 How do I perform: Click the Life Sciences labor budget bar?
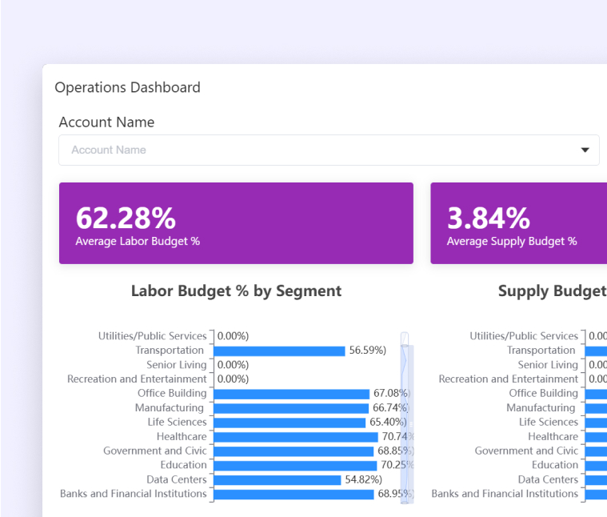(x=290, y=423)
